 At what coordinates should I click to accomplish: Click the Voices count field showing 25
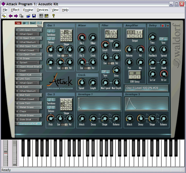(x=40, y=23)
